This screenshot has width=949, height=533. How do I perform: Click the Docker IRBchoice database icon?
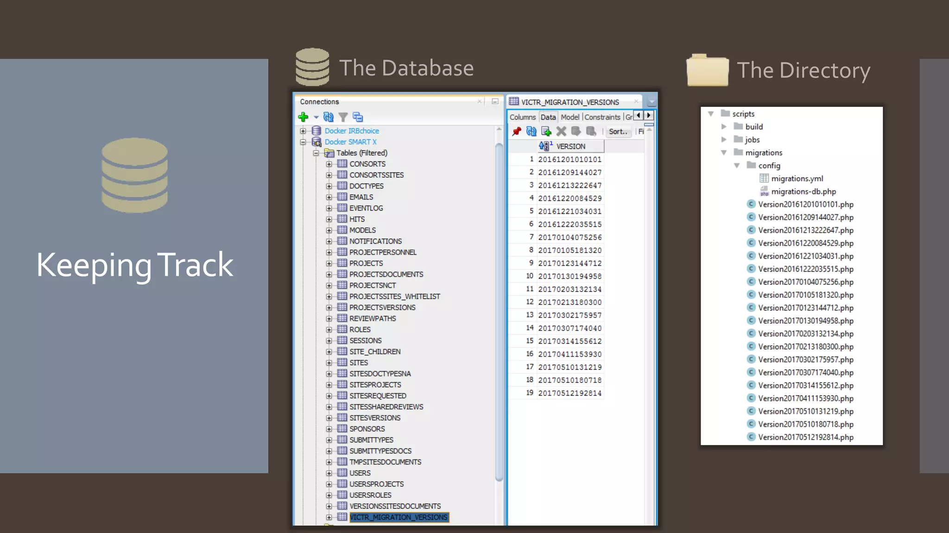pos(316,131)
